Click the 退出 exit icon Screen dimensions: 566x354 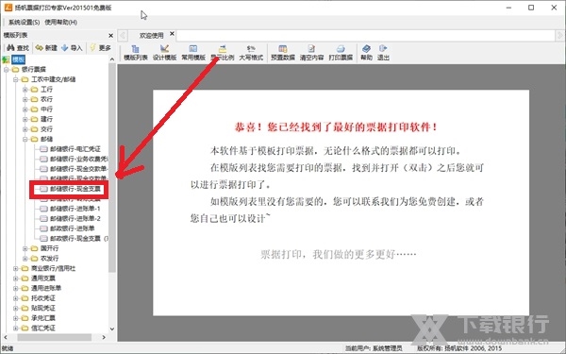click(x=383, y=52)
